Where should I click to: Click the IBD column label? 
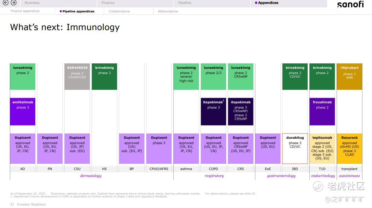295,169
